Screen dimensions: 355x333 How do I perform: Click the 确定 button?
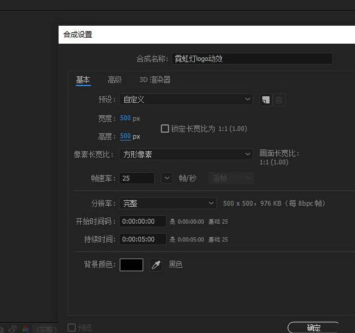coord(314,328)
